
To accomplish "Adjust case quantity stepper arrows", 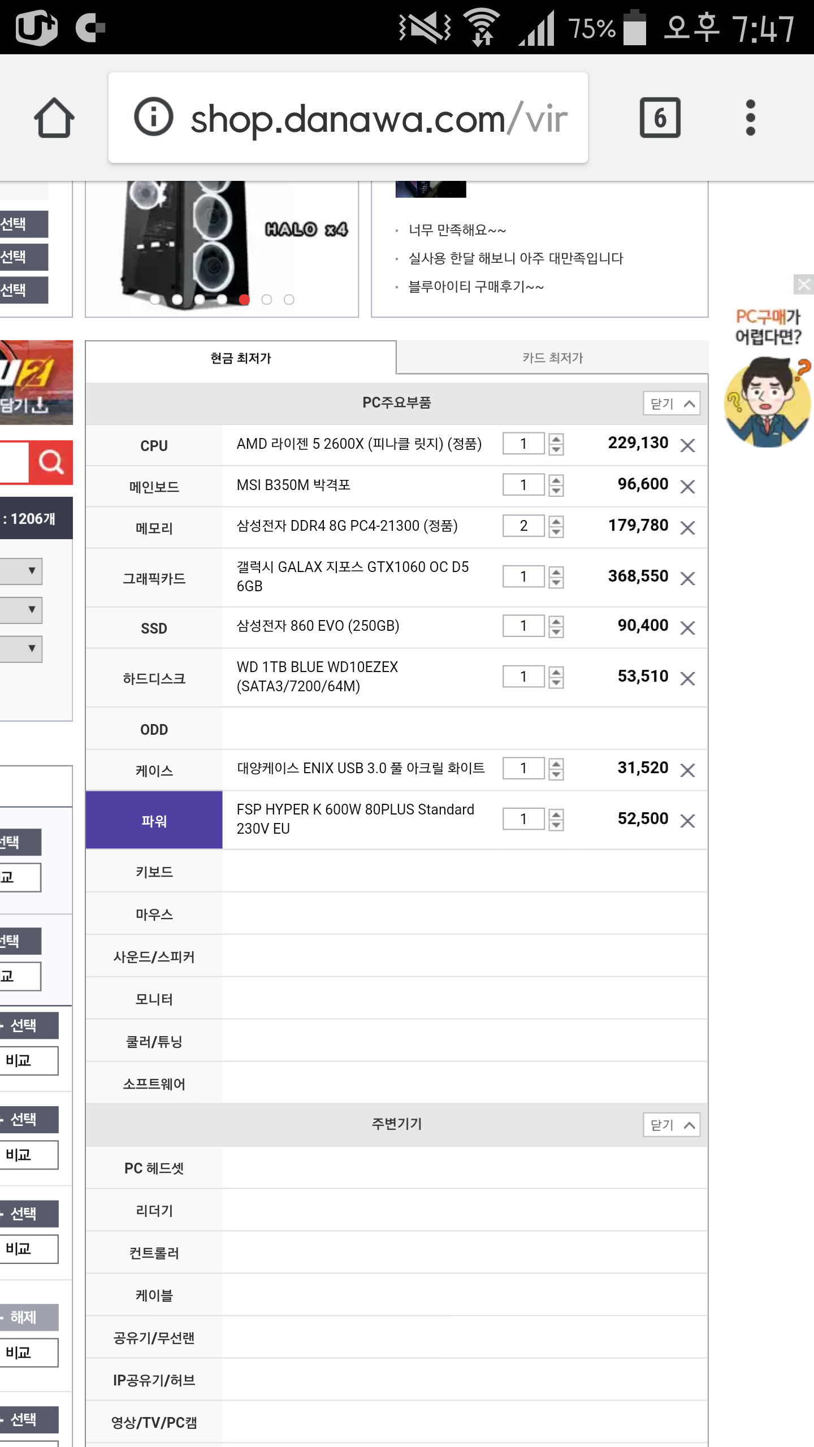I will 556,769.
